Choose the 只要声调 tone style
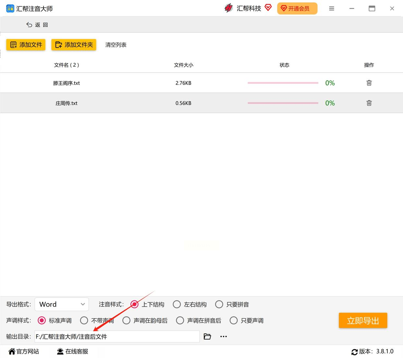The height and width of the screenshot is (358, 403). pos(247,321)
